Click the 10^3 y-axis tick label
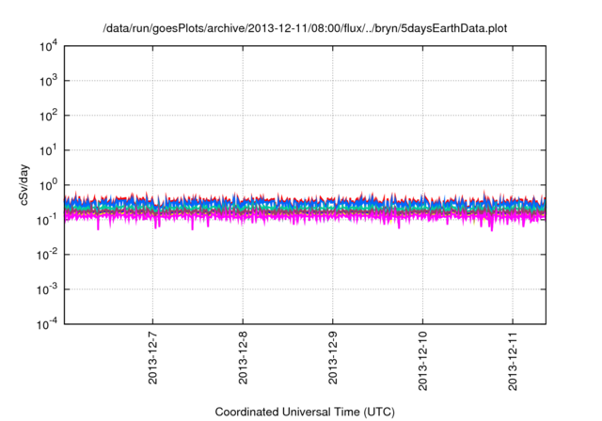Screen dimensions: 602x421 click(49, 81)
